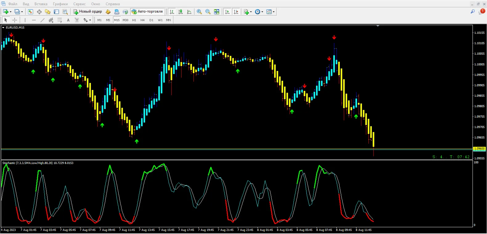Select the Crosshair cursor tool

(x=14, y=20)
